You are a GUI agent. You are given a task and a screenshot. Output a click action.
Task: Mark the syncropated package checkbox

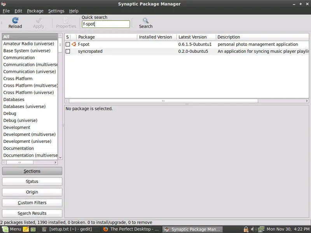(68, 51)
